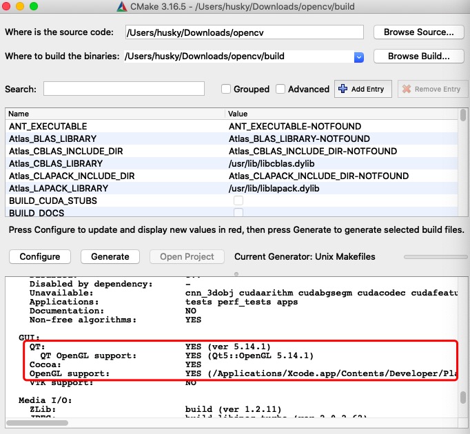This screenshot has width=470, height=434.
Task: Click value Atlas_CBLAS_INCLUDE_DIR-NOTFOUND
Action: click(x=313, y=151)
